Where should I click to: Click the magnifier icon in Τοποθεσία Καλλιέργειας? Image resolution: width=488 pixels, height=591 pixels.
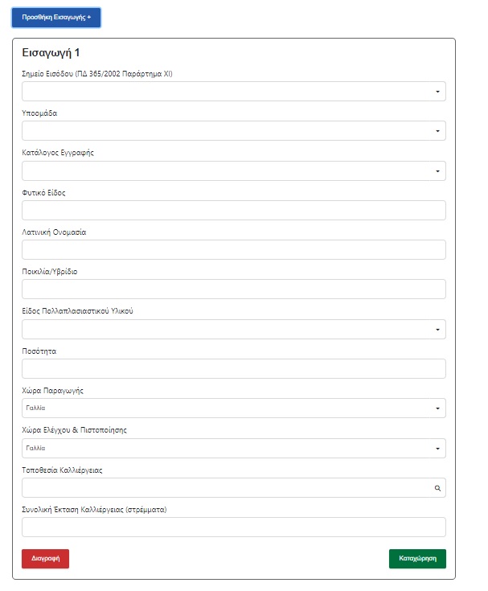click(x=437, y=488)
